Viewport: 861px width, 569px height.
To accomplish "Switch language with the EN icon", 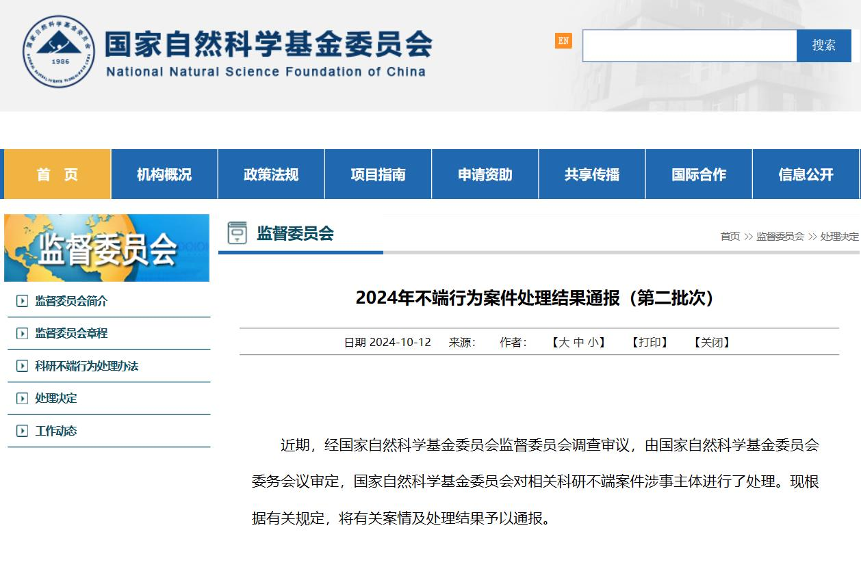I will tap(563, 41).
